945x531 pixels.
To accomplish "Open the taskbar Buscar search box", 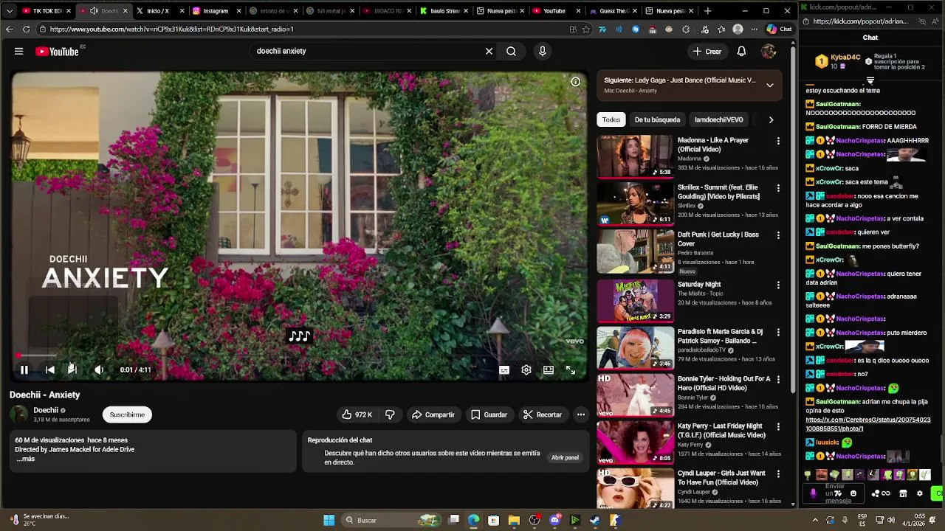I will (x=391, y=520).
